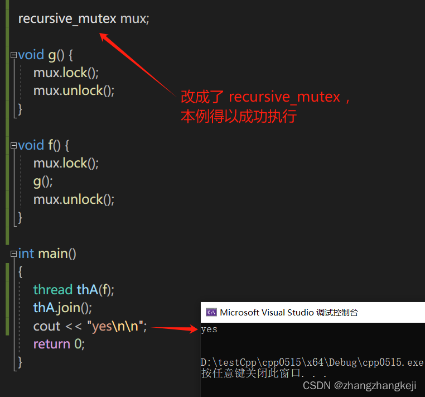Click the recursive_mutex mux; declaration line

(84, 19)
